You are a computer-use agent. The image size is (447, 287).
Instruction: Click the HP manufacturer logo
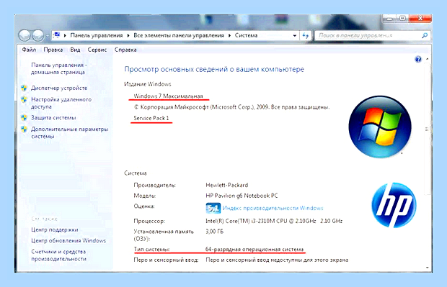394,205
